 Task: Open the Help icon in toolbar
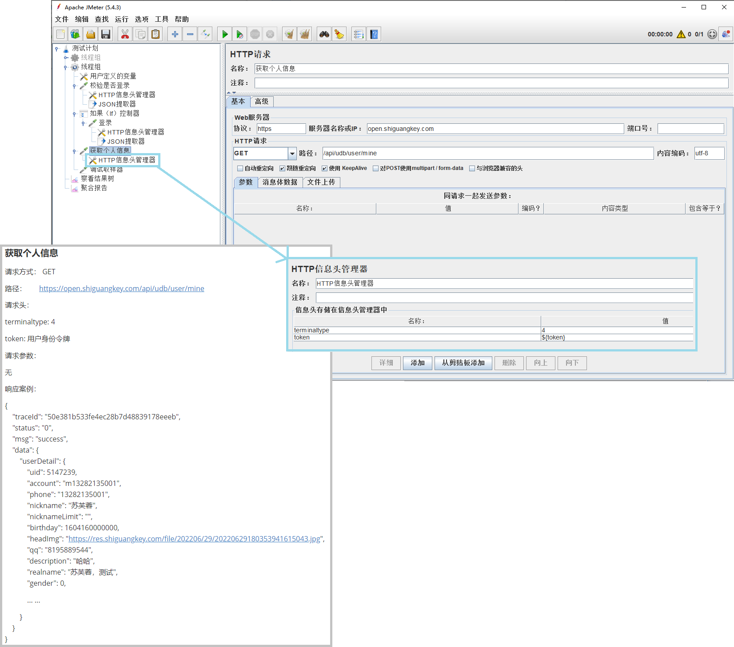[374, 34]
